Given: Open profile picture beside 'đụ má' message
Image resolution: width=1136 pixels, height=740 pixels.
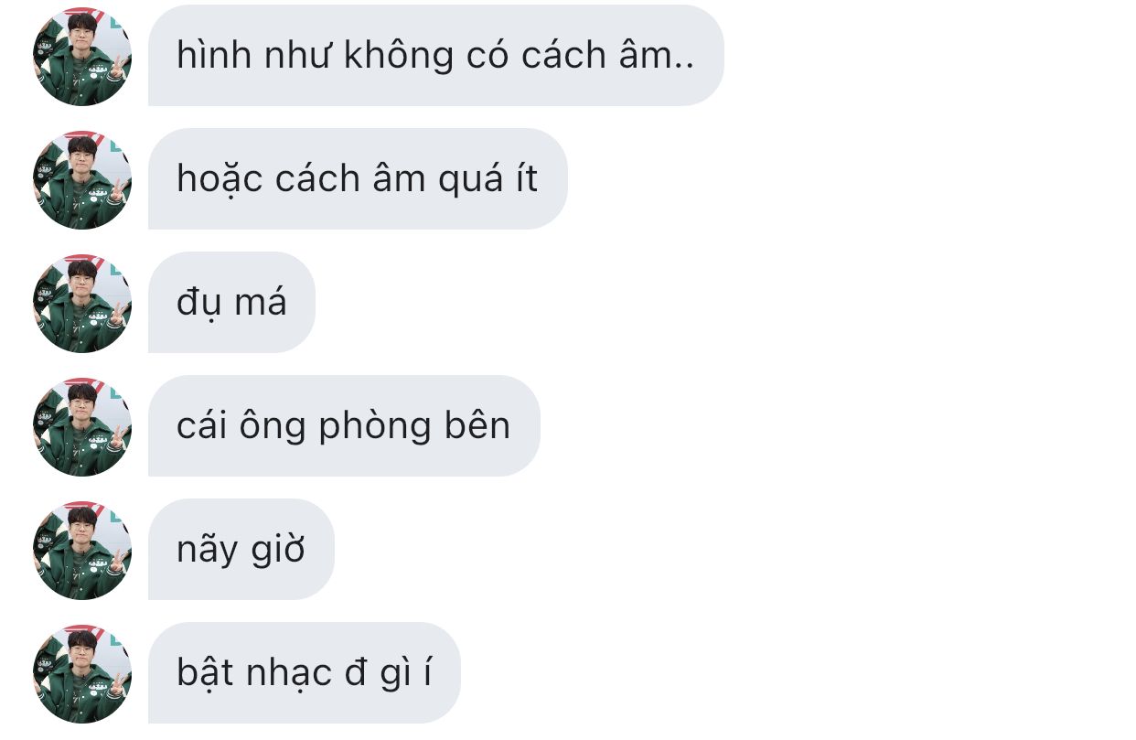Looking at the screenshot, I should point(82,303).
